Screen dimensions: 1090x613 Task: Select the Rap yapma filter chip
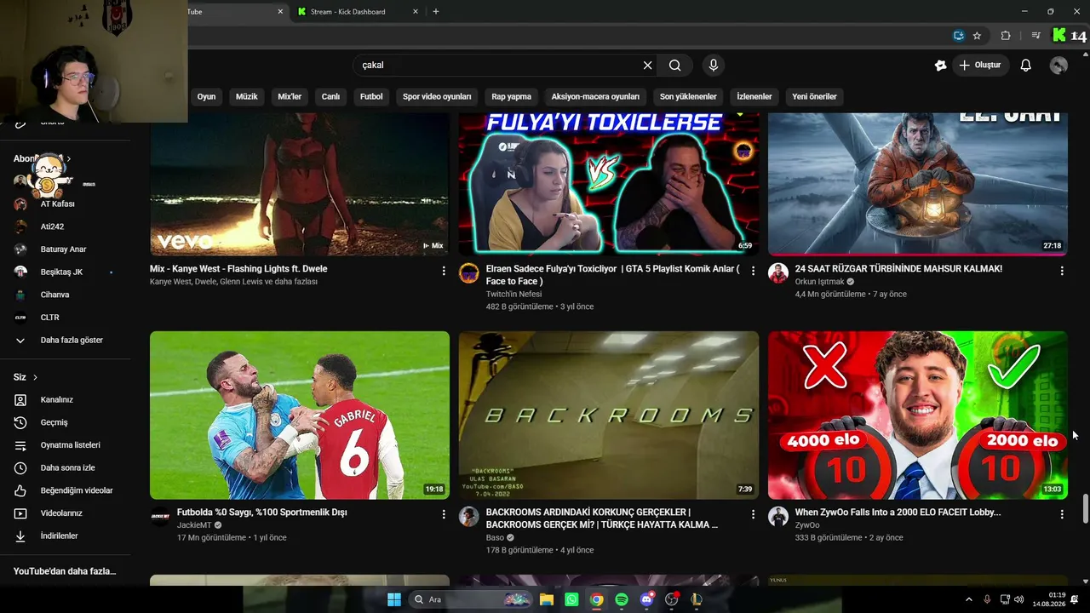(x=512, y=97)
